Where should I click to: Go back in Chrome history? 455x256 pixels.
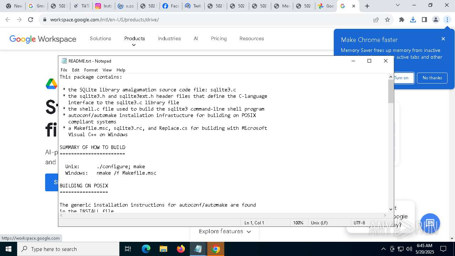[x=8, y=20]
